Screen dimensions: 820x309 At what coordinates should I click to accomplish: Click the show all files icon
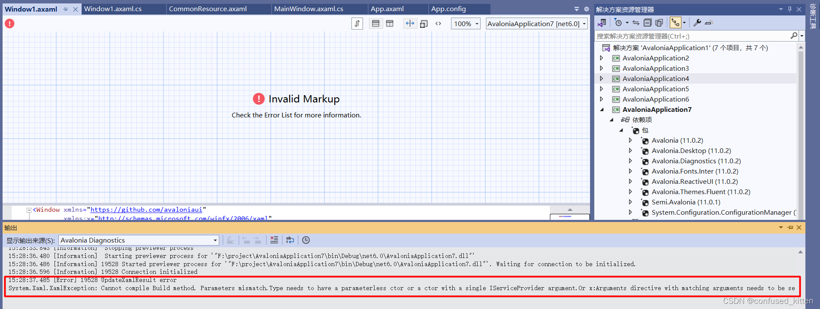point(659,23)
